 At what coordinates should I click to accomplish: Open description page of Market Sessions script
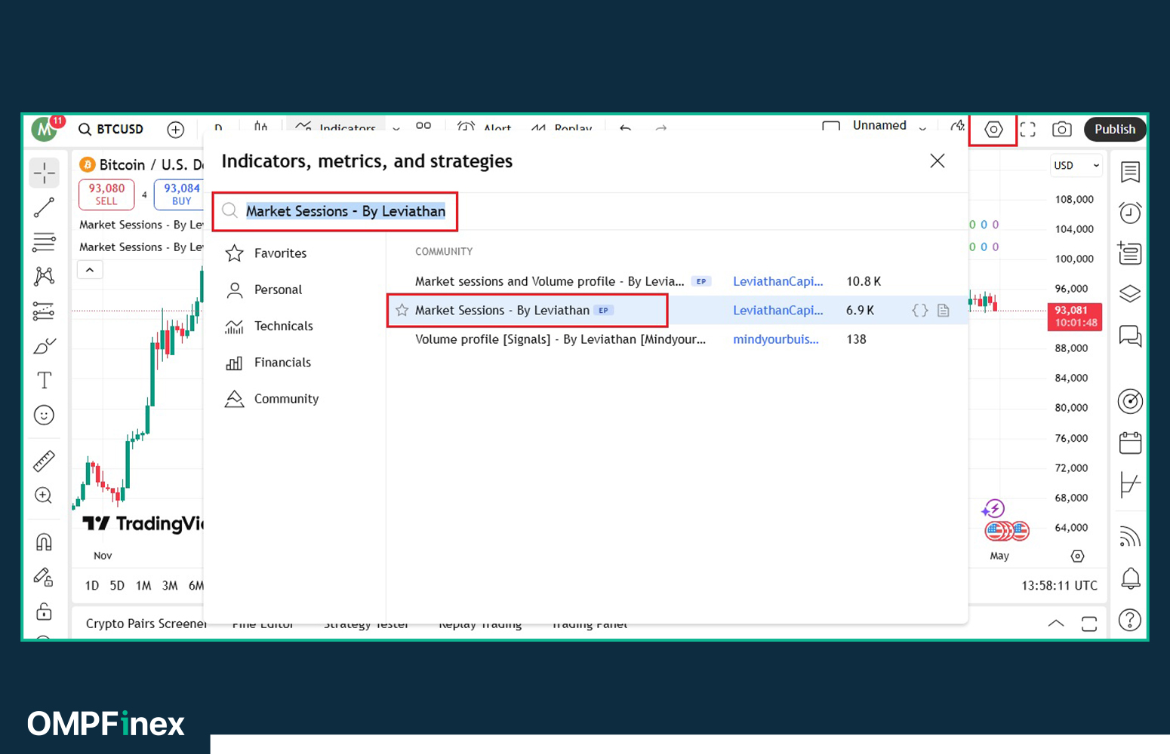coord(944,310)
